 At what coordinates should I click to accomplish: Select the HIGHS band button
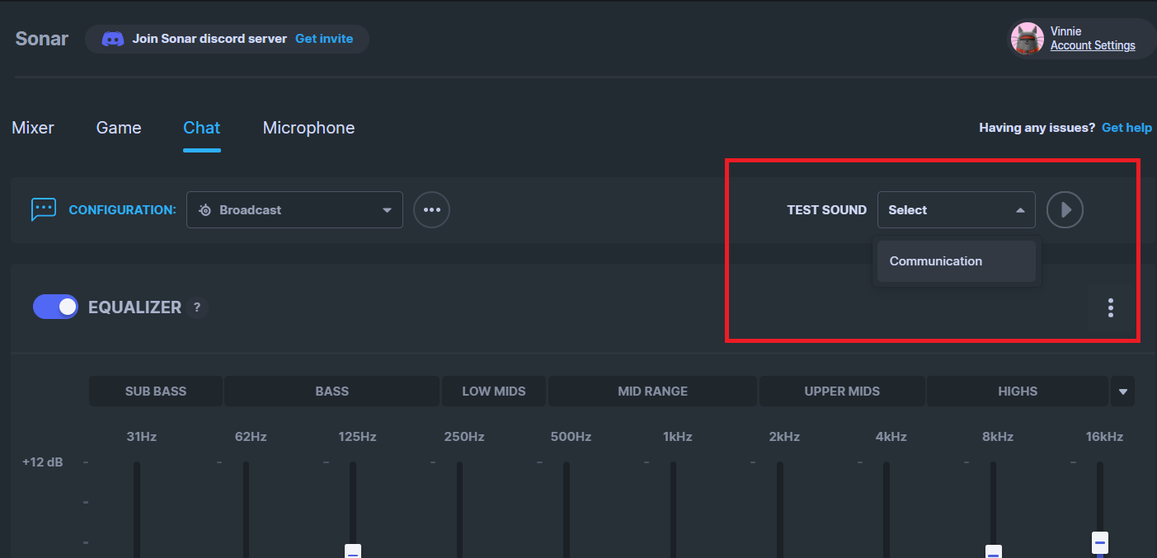1018,392
